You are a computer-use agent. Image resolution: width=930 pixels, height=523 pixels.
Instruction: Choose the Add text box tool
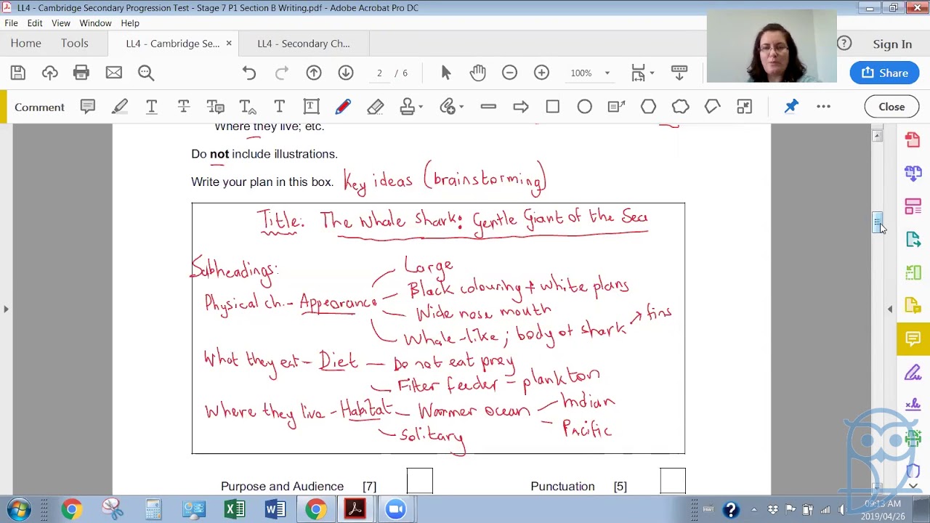click(x=311, y=107)
